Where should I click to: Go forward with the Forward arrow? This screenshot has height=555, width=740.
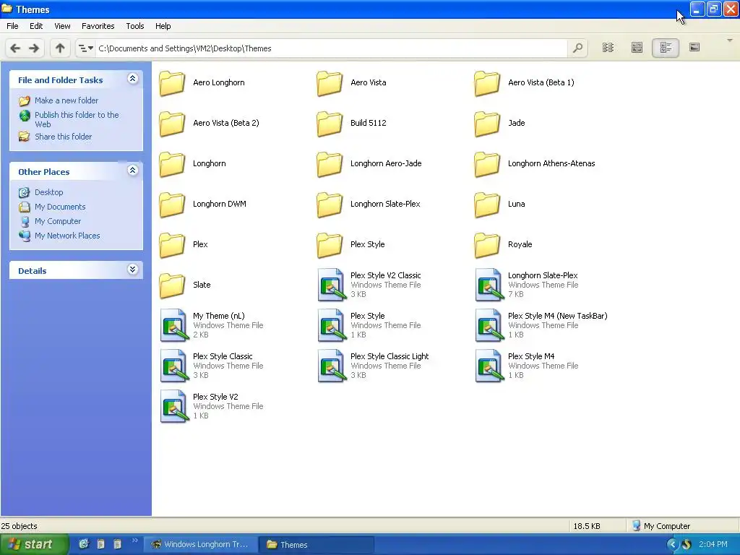(x=34, y=48)
